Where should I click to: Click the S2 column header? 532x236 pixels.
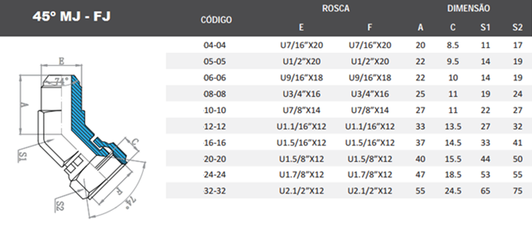click(517, 27)
